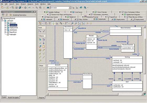Open the search text combo box dropdown
The height and width of the screenshot is (103, 147).
pos(70,8)
